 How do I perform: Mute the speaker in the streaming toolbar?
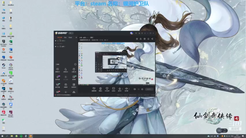126,89
